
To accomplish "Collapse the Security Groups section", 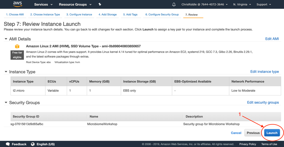I will pyautogui.click(x=6, y=103).
